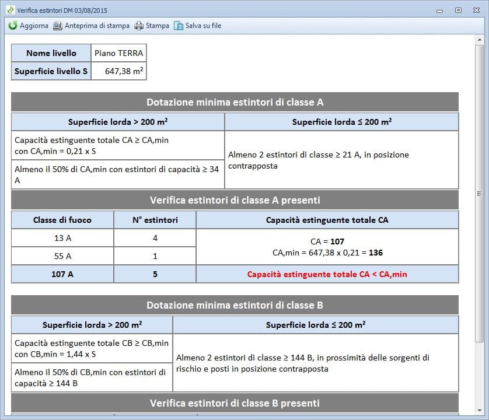Click the vertical scrollbar thumb
489x420 pixels.
click(480, 194)
